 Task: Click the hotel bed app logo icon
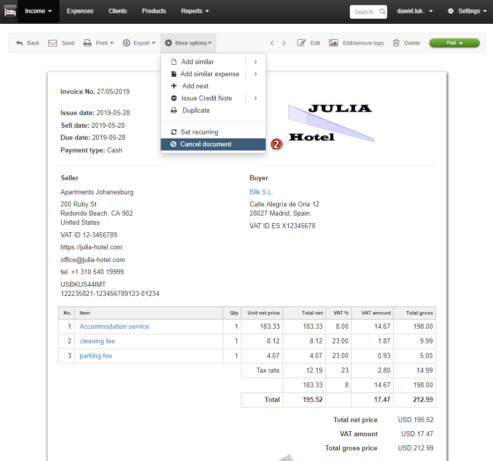(10, 12)
